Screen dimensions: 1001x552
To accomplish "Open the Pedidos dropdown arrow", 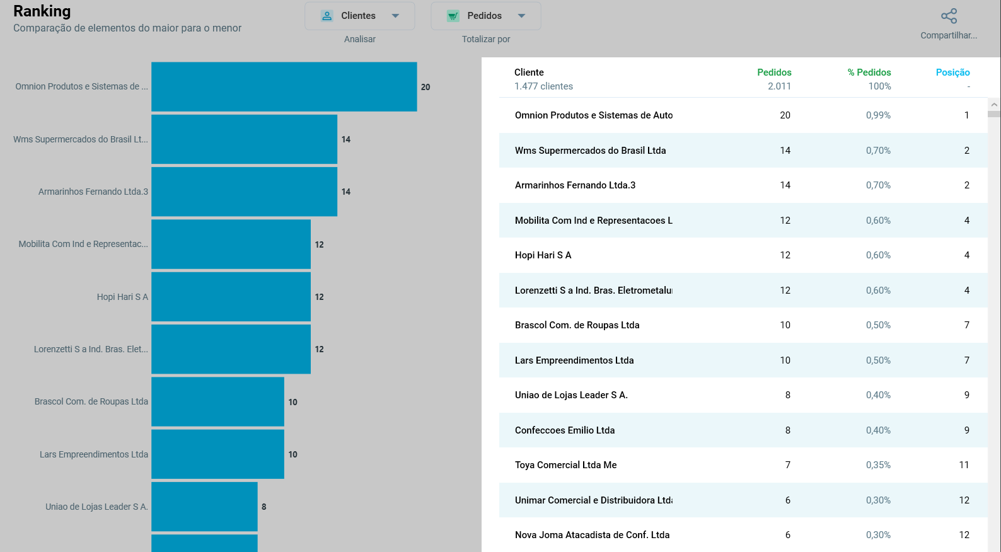I will pos(521,16).
